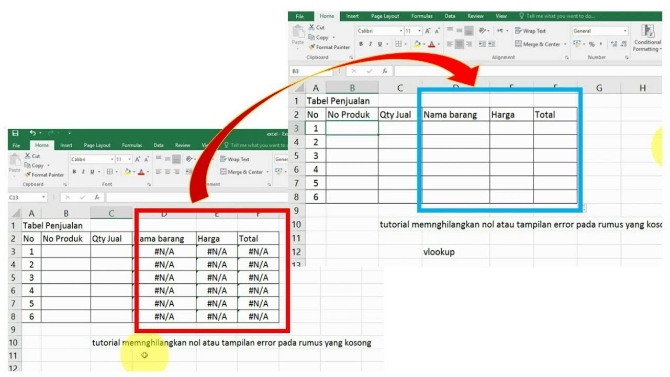The width and height of the screenshot is (670, 377).
Task: Click Copy in the right Excel window
Action: pyautogui.click(x=319, y=37)
